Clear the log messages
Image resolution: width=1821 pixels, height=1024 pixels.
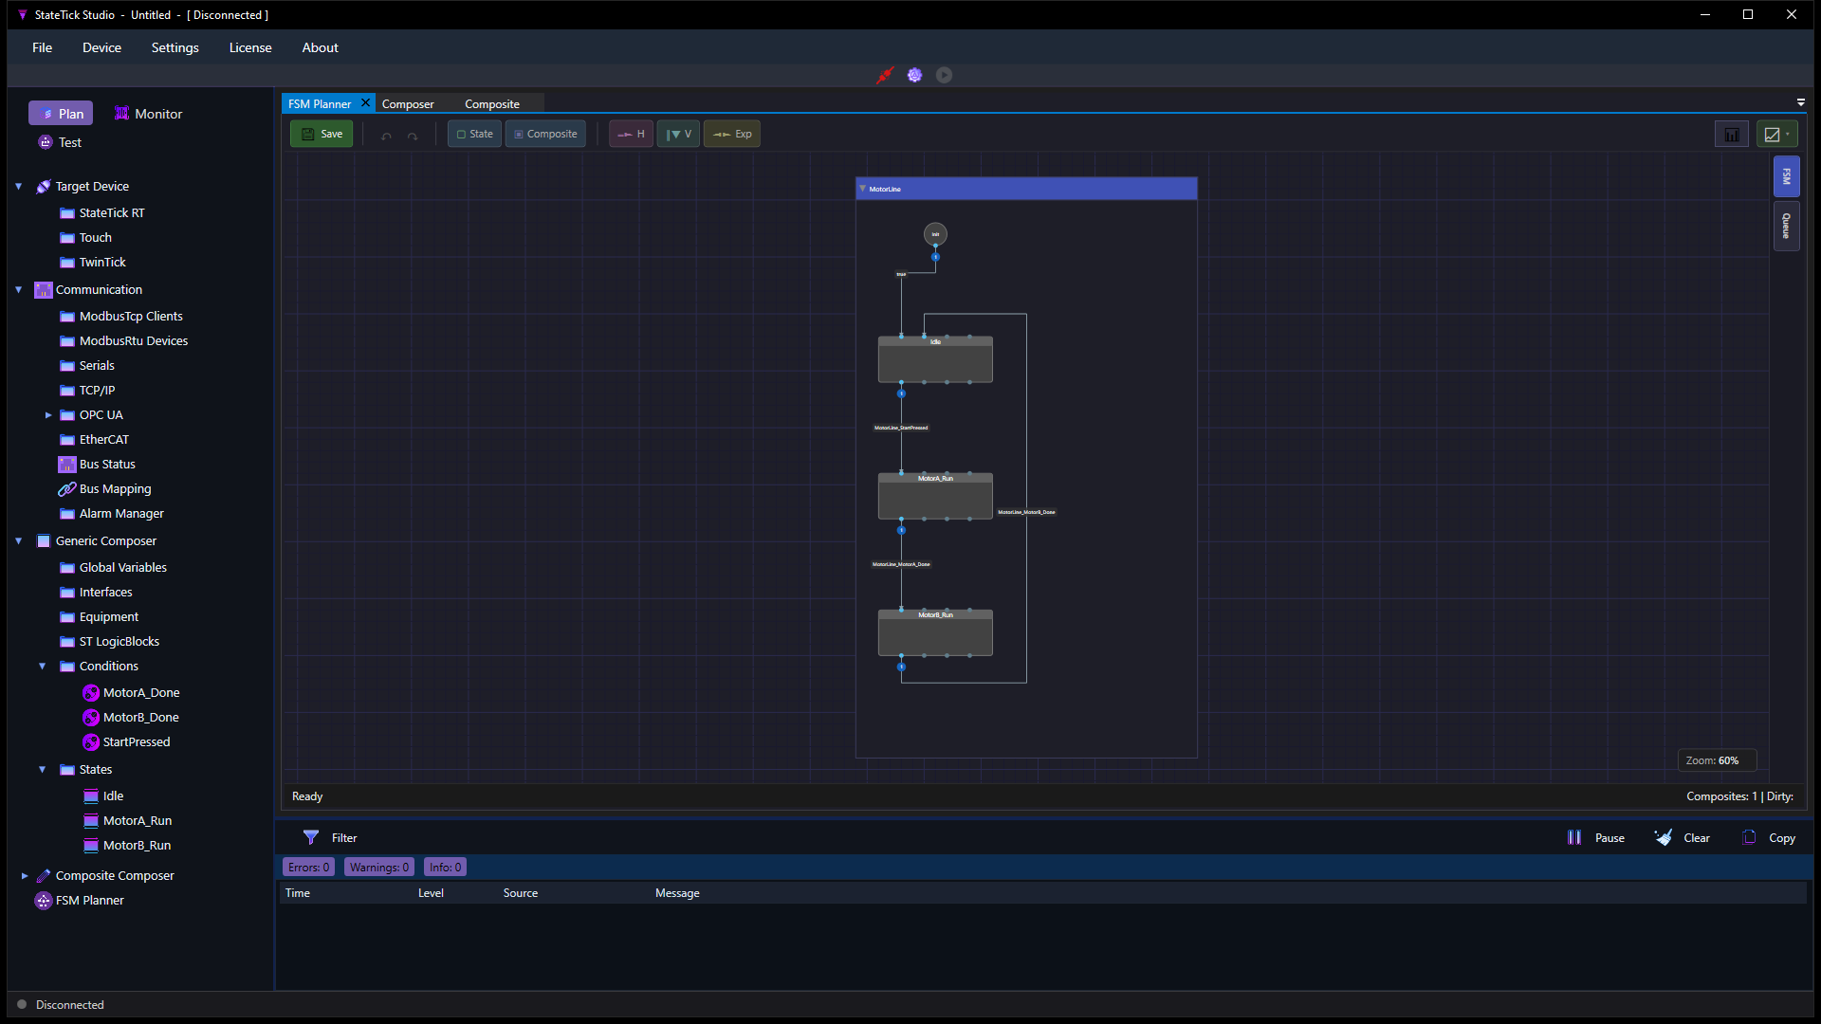coord(1683,838)
